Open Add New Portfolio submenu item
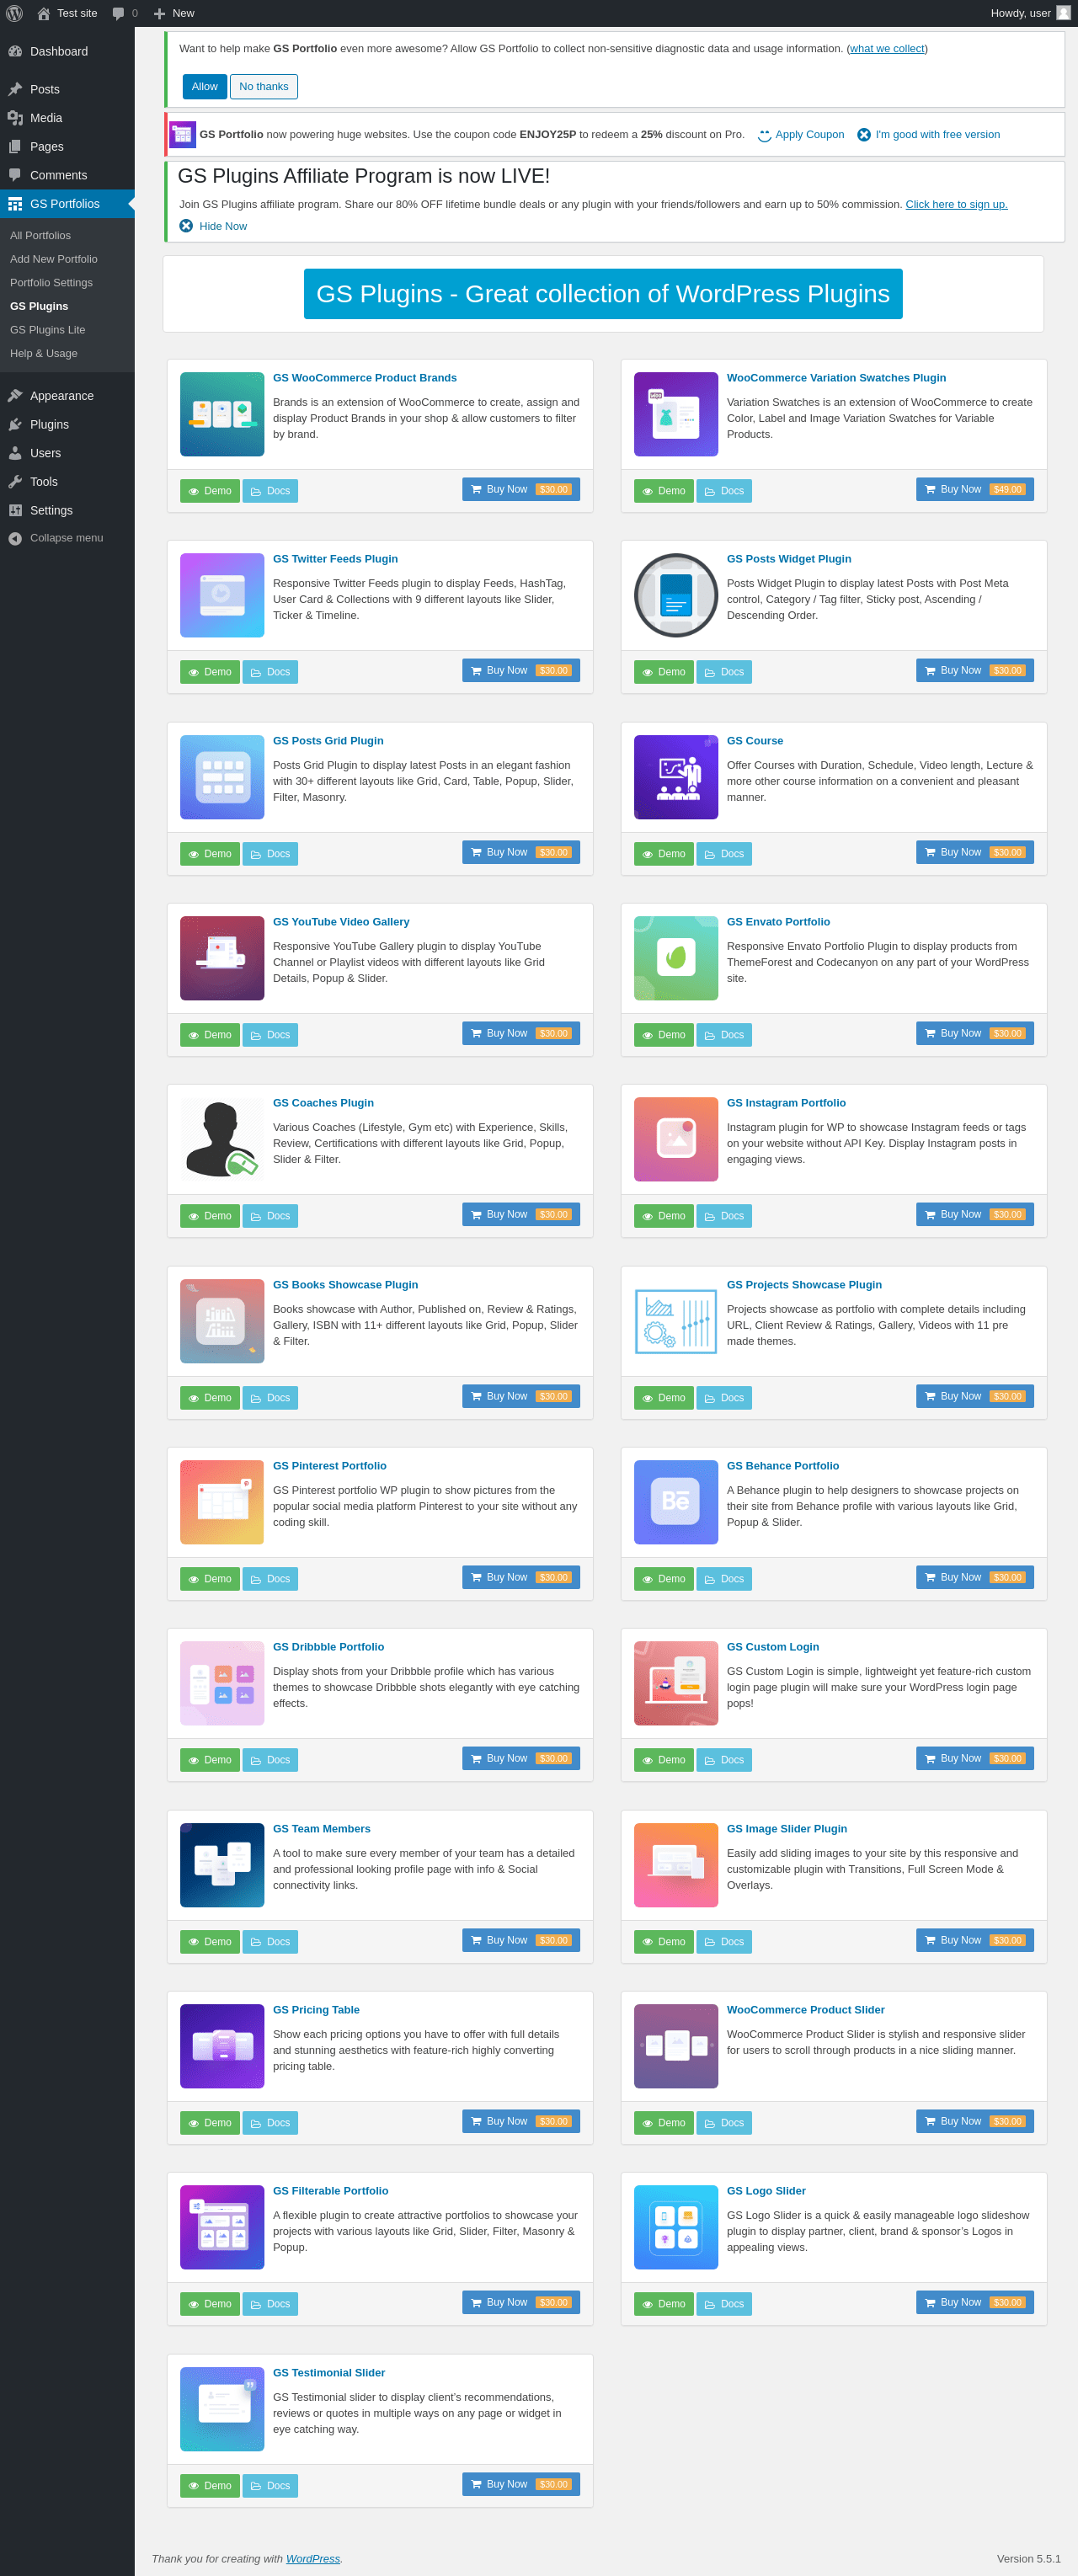The height and width of the screenshot is (2576, 1078). click(54, 259)
